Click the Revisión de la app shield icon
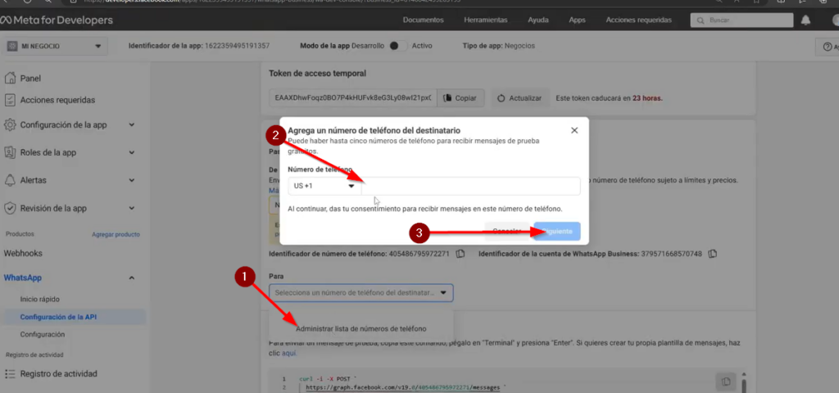 pos(10,208)
